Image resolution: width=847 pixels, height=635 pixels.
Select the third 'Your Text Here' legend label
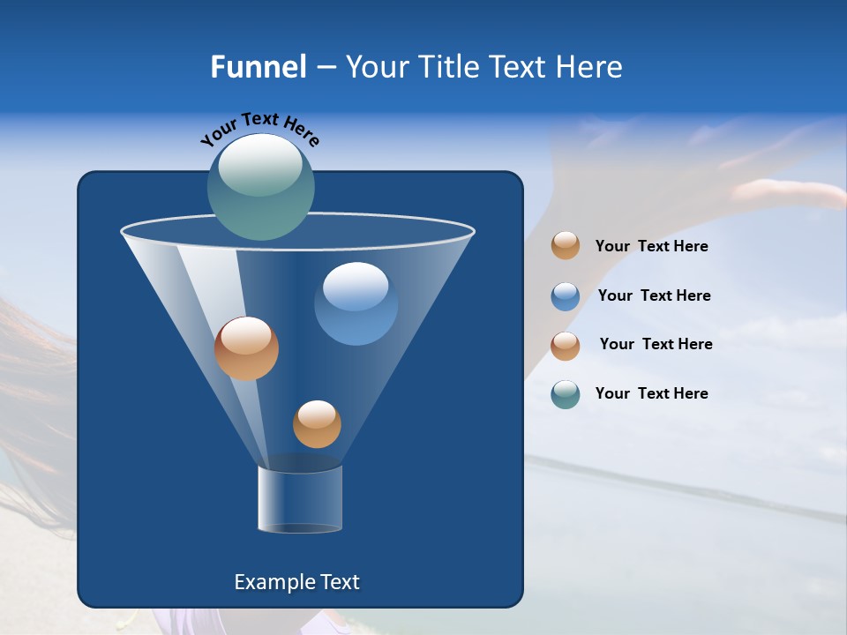656,345
